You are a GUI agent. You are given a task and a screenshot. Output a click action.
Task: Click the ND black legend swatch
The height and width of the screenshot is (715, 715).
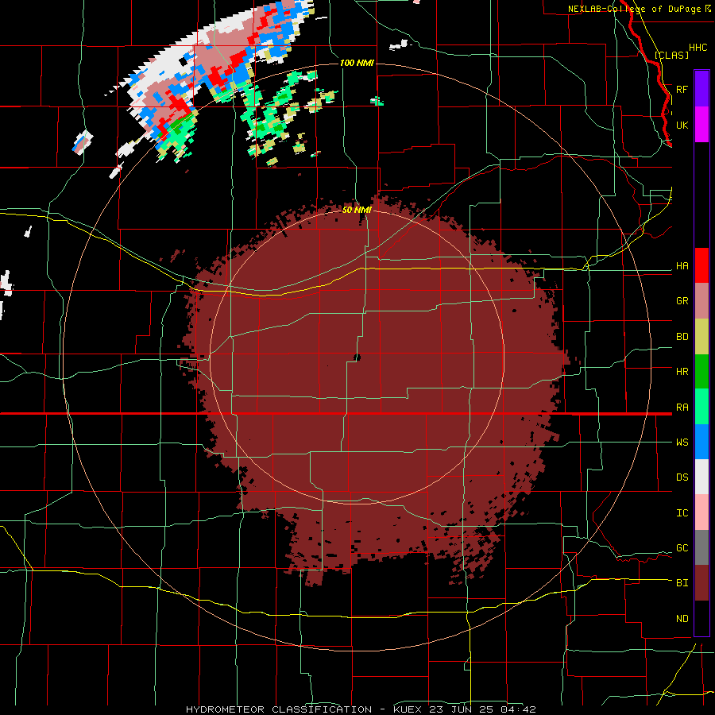pos(701,618)
